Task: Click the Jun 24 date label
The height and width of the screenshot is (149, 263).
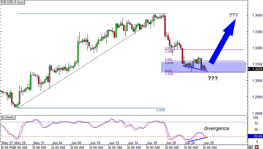Action: pos(190,143)
